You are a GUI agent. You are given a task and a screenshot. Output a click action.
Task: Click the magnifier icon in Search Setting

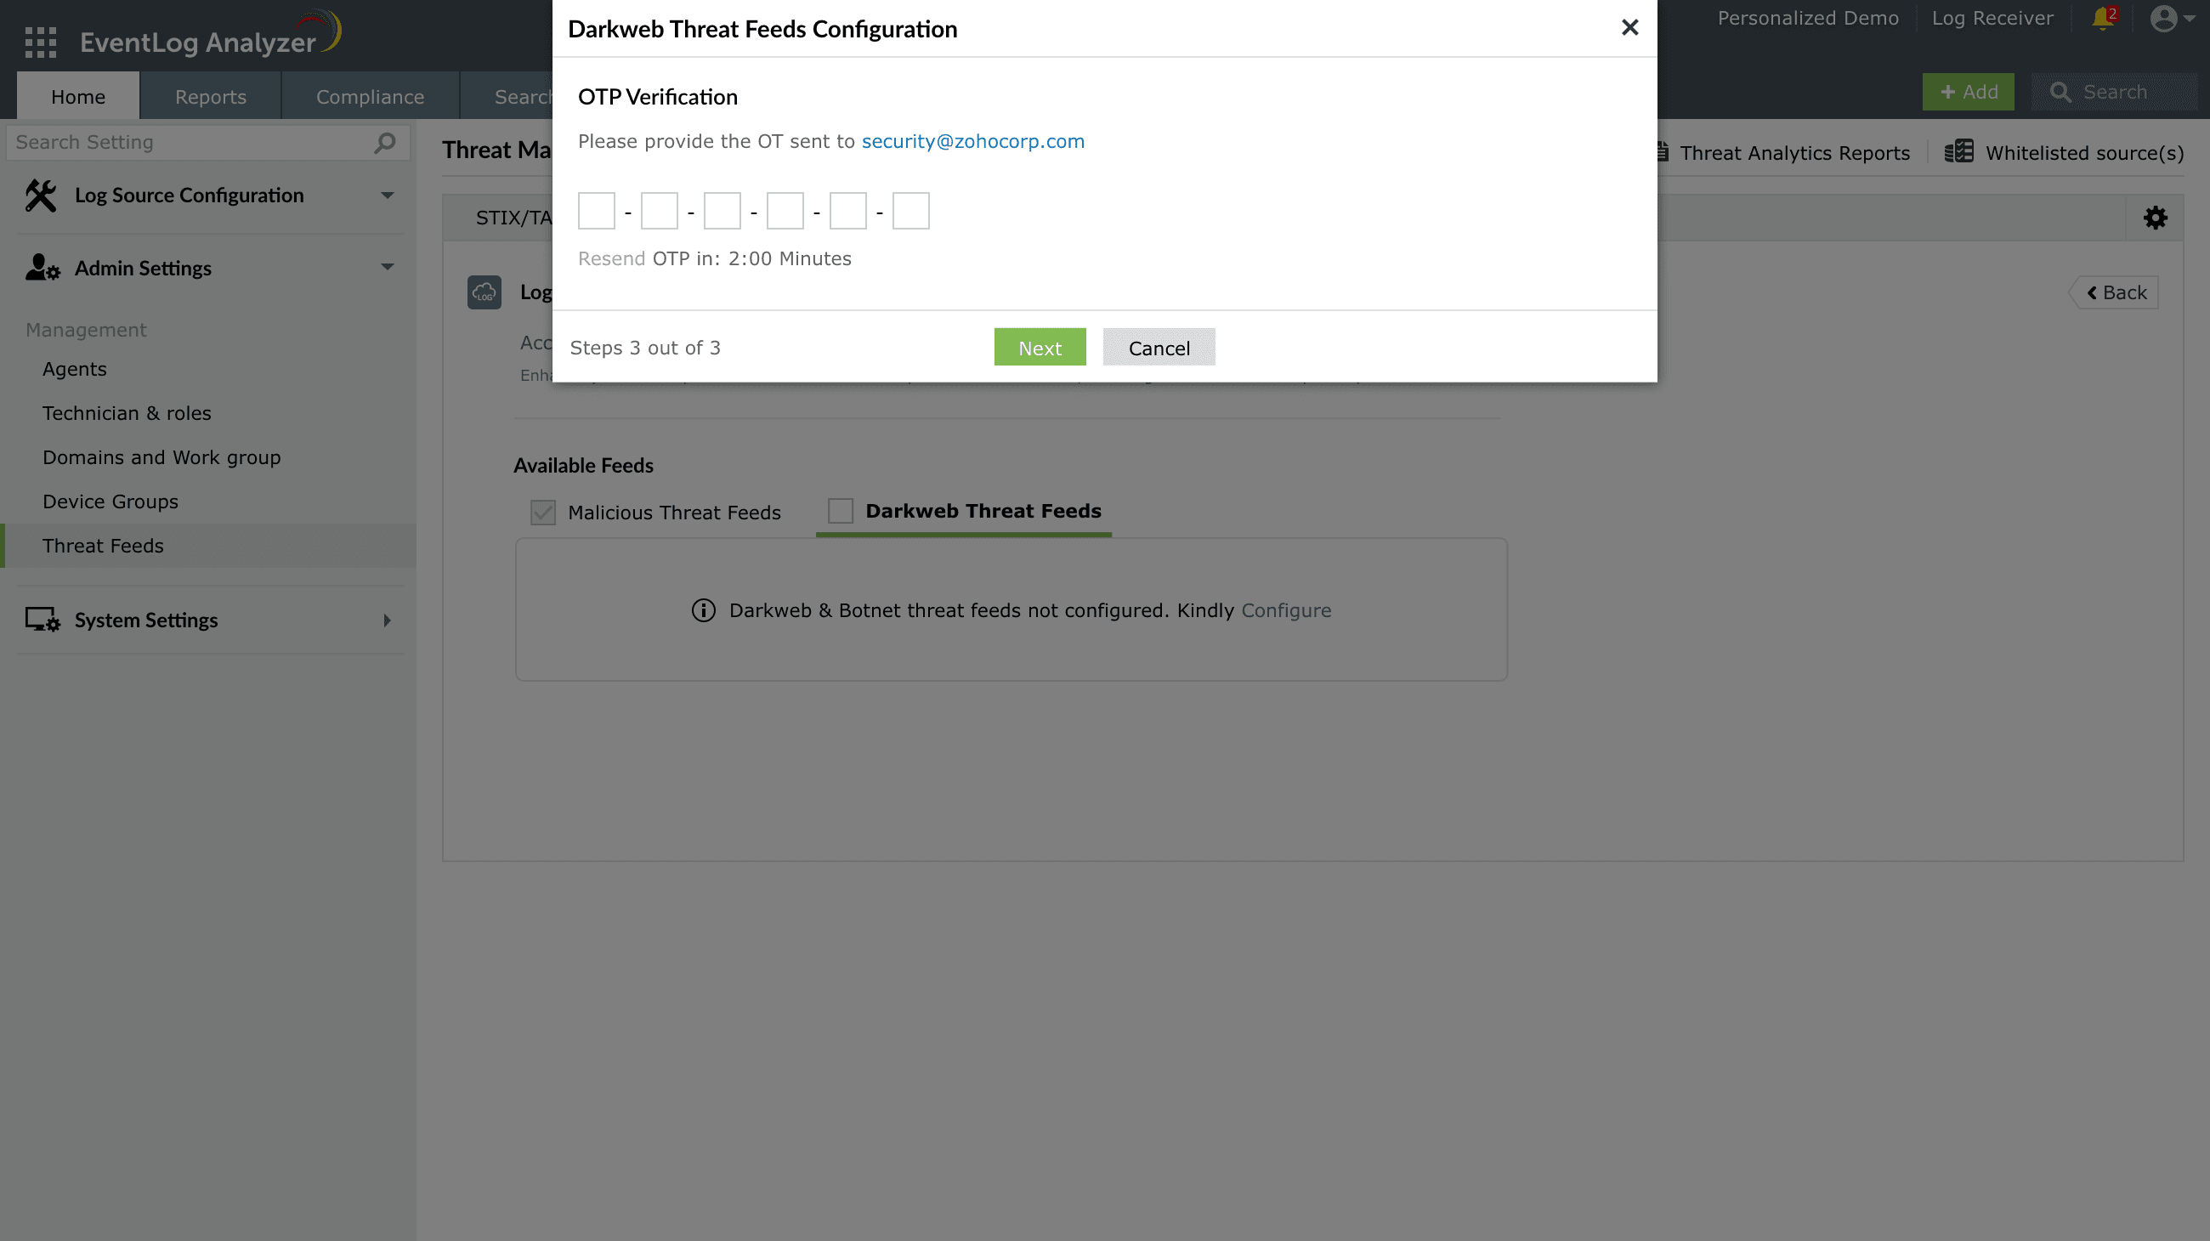(385, 142)
